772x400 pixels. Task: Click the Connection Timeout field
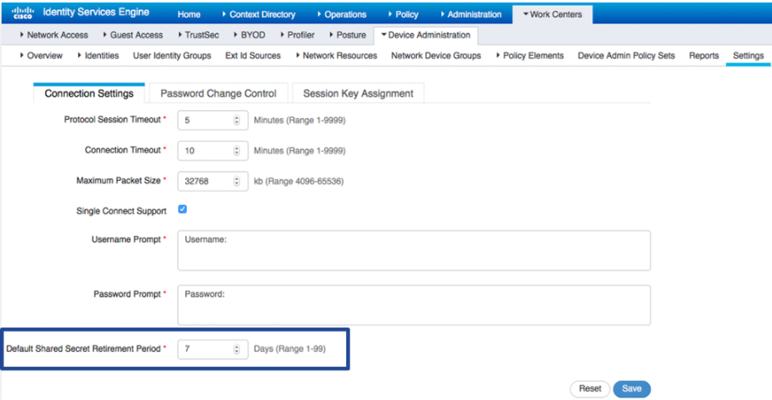point(213,151)
